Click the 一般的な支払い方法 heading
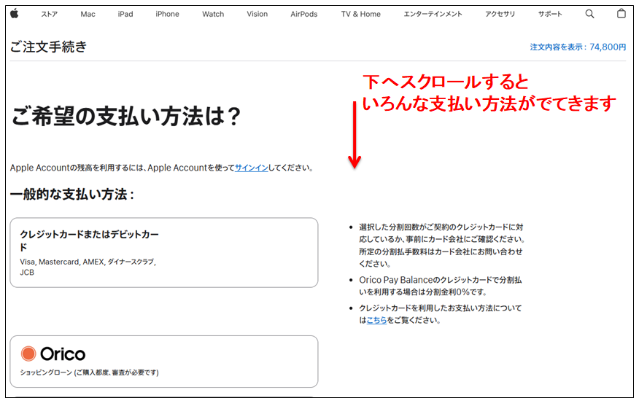This screenshot has height=406, width=639. [72, 194]
